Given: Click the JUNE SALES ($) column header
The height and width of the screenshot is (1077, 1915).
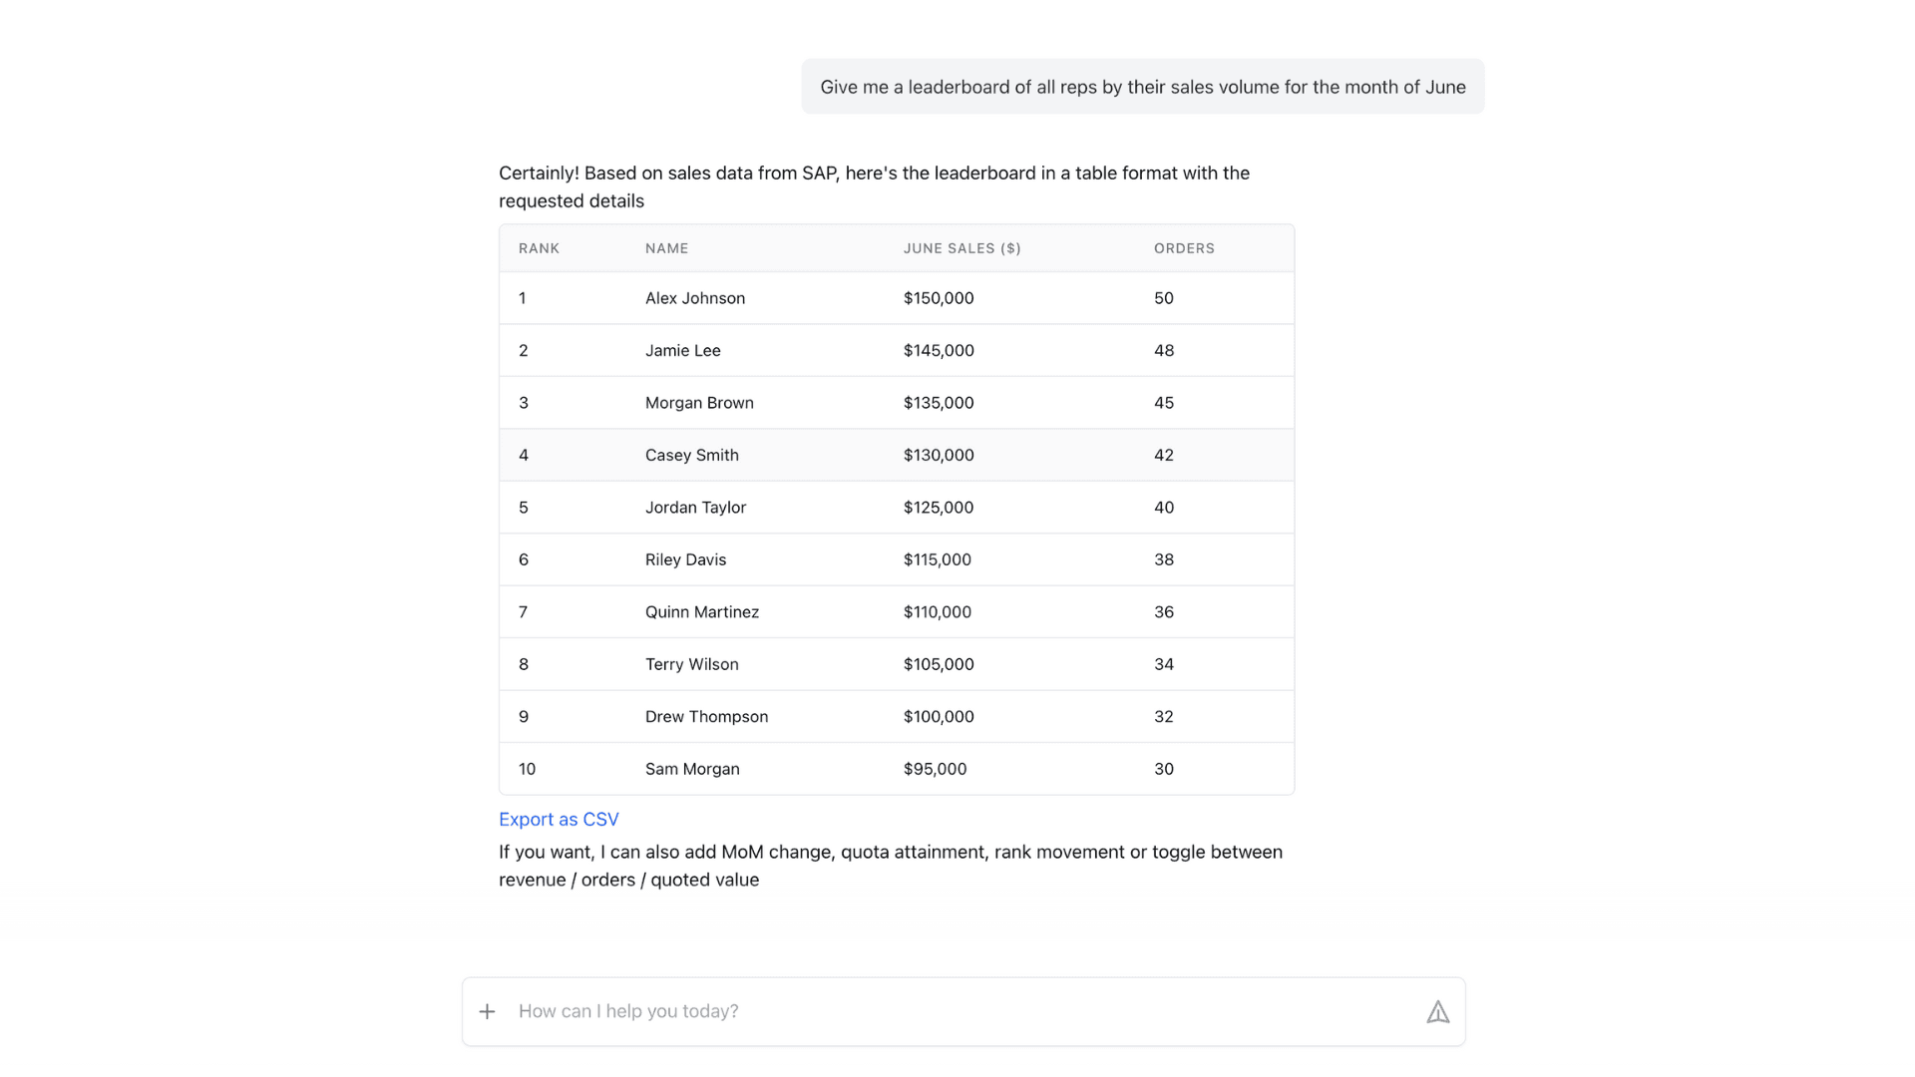Looking at the screenshot, I should pos(961,248).
